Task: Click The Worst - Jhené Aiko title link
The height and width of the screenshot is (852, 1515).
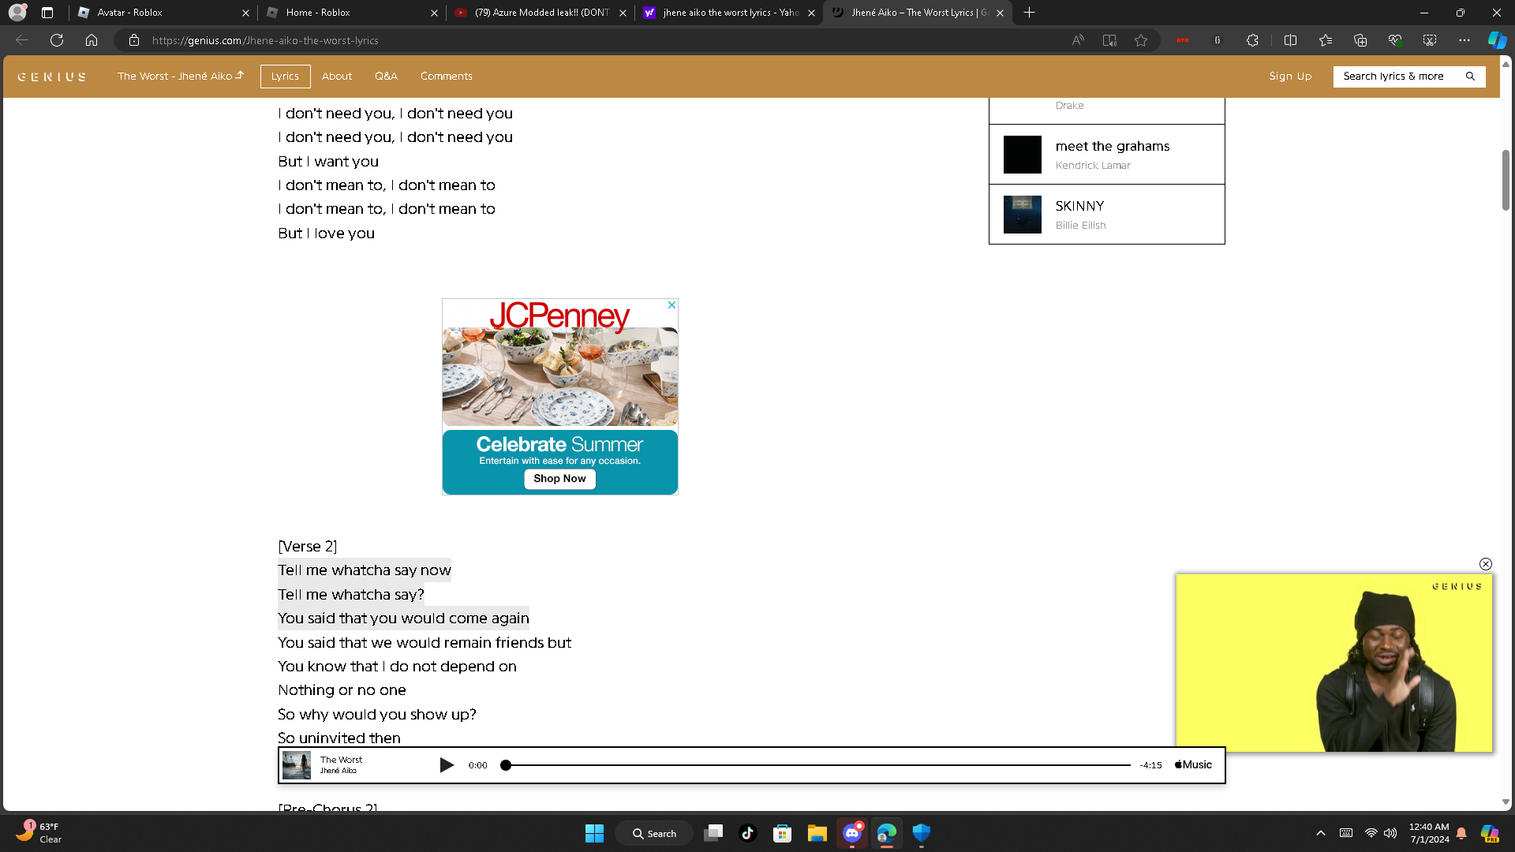Action: tap(181, 77)
